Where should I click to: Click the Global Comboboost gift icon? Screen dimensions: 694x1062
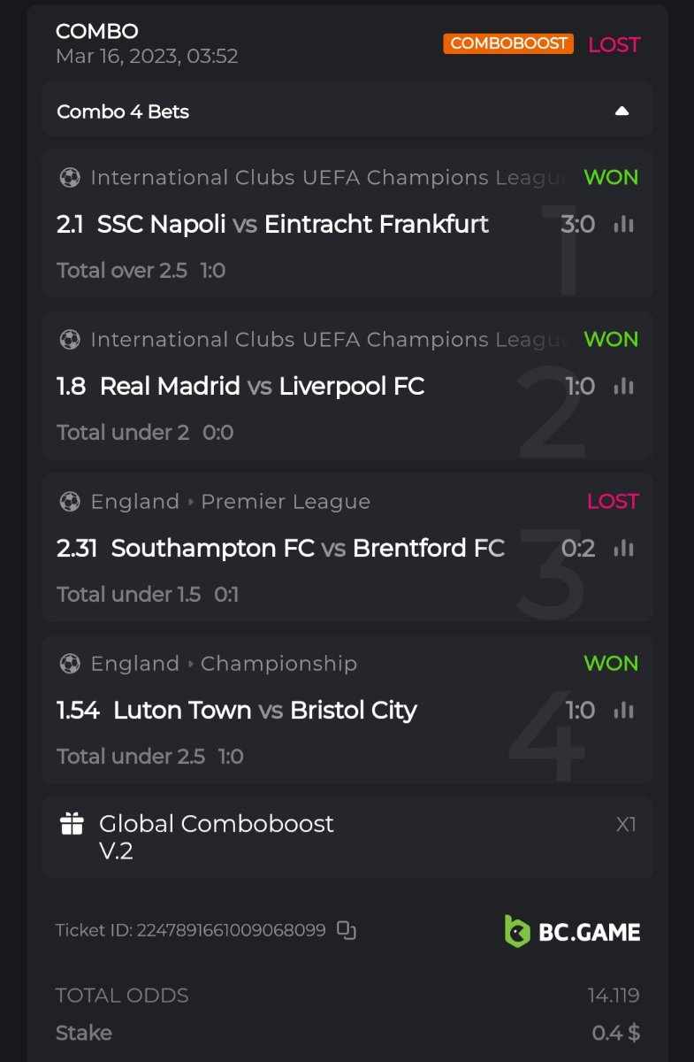(72, 825)
